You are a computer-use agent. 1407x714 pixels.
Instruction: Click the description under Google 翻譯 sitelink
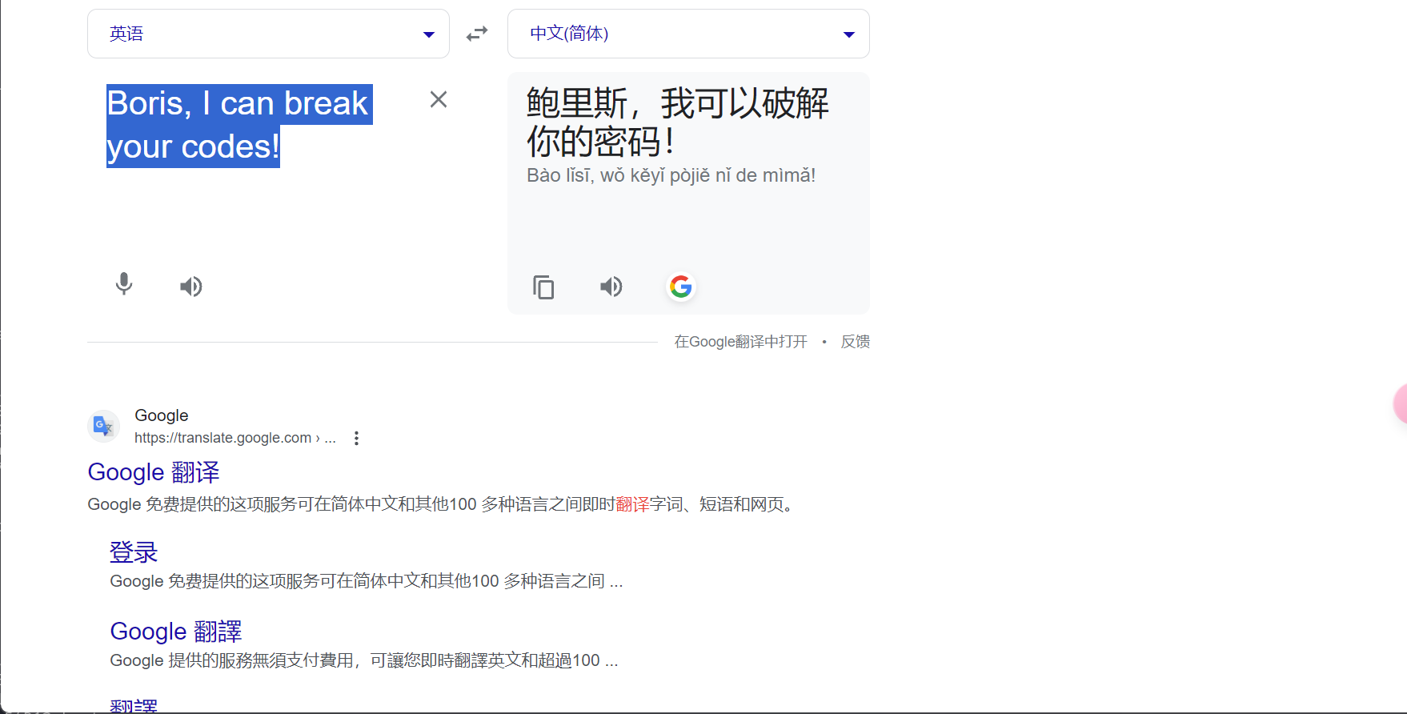coord(364,660)
